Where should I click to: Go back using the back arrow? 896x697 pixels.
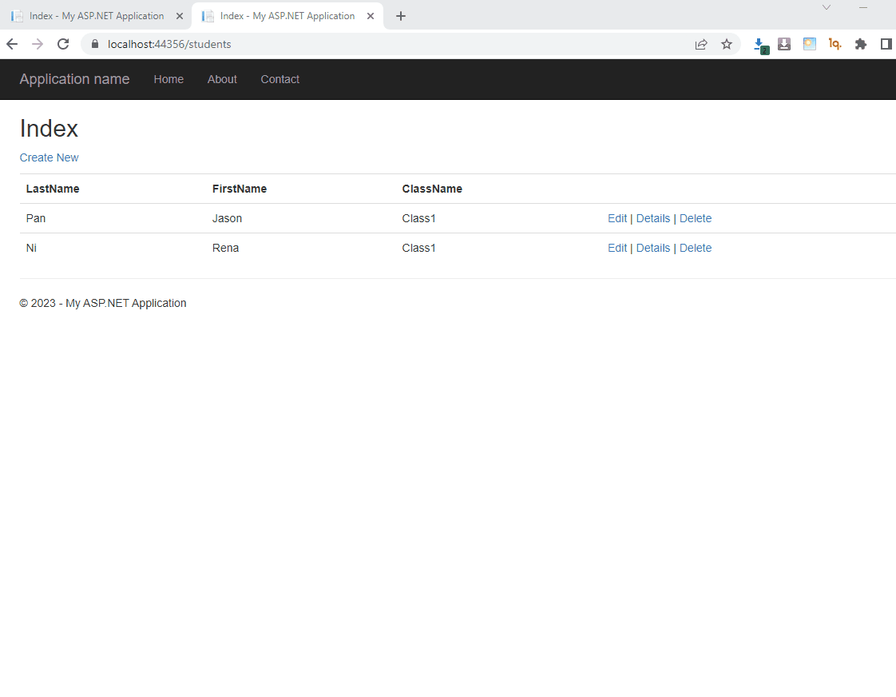(x=11, y=44)
